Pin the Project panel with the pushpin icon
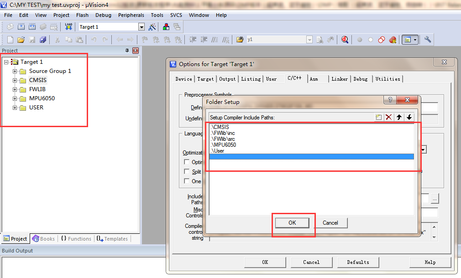 tap(127, 51)
